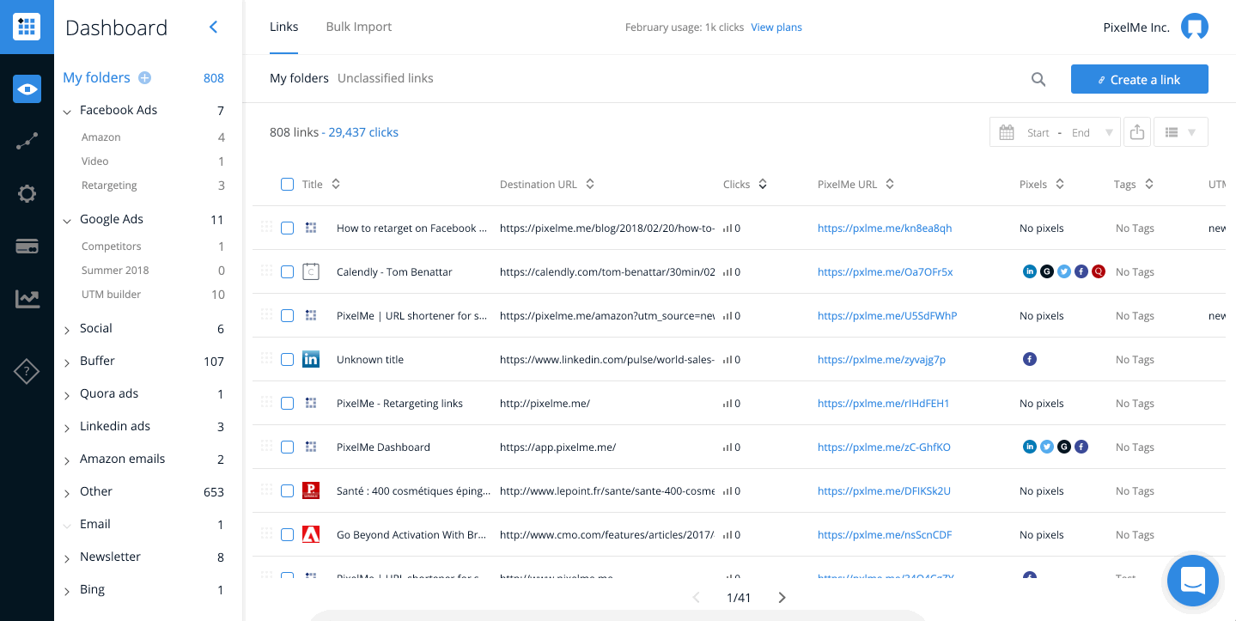Image resolution: width=1236 pixels, height=621 pixels.
Task: Click the Facebook pixel icon on LinkedIn row
Action: (1030, 359)
